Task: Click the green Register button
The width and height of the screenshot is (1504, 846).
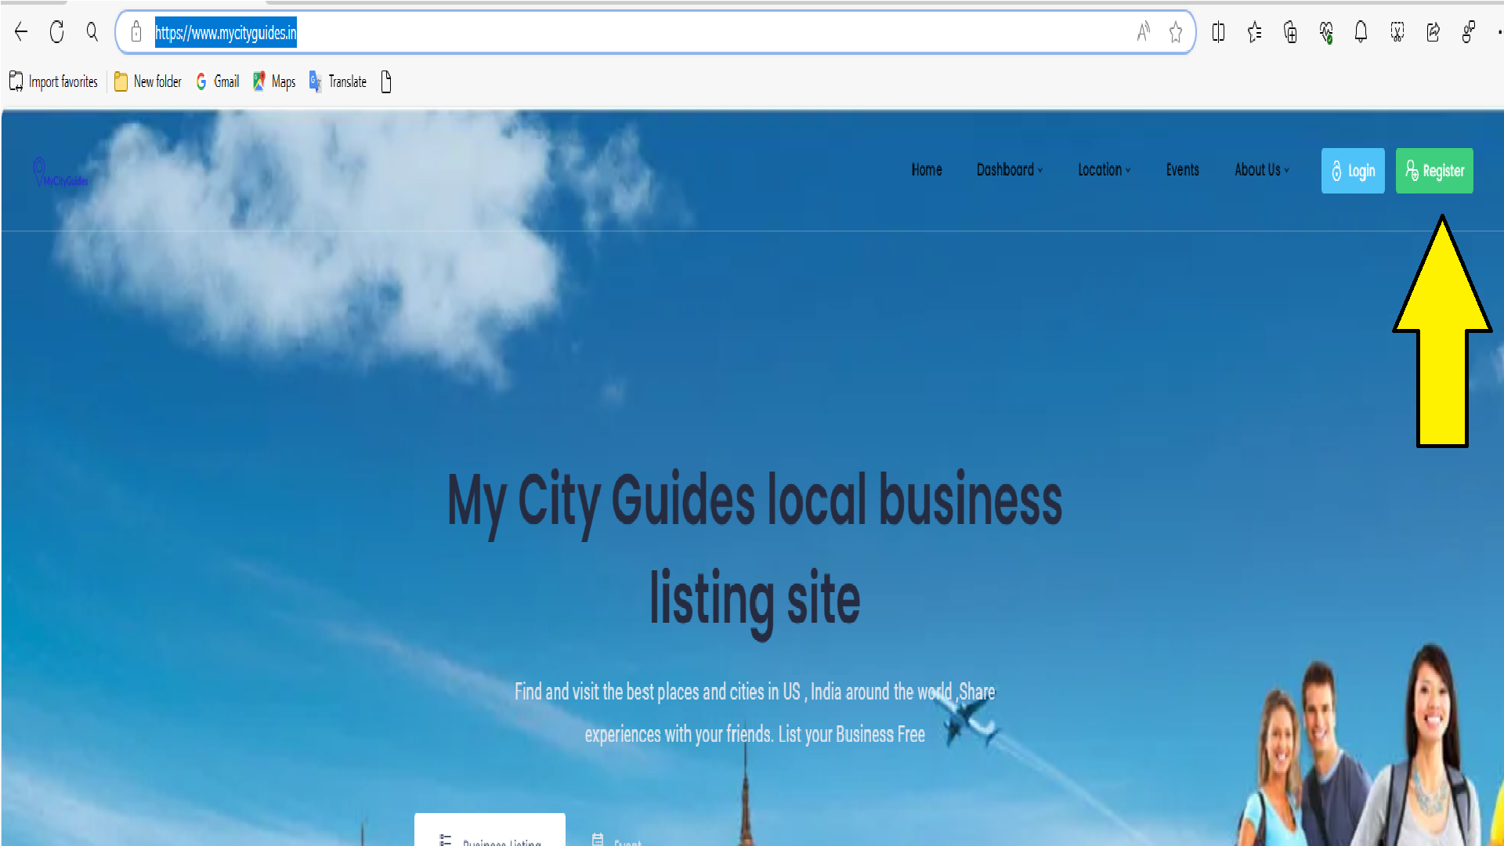Action: click(x=1434, y=171)
